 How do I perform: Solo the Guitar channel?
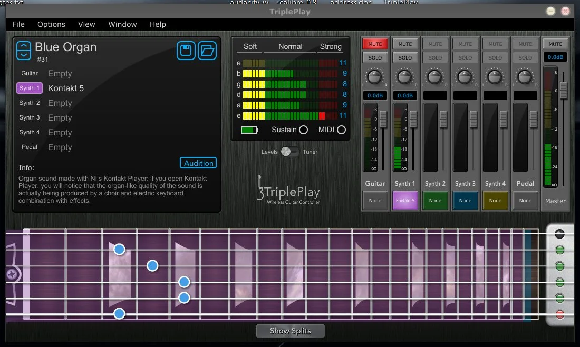click(375, 57)
